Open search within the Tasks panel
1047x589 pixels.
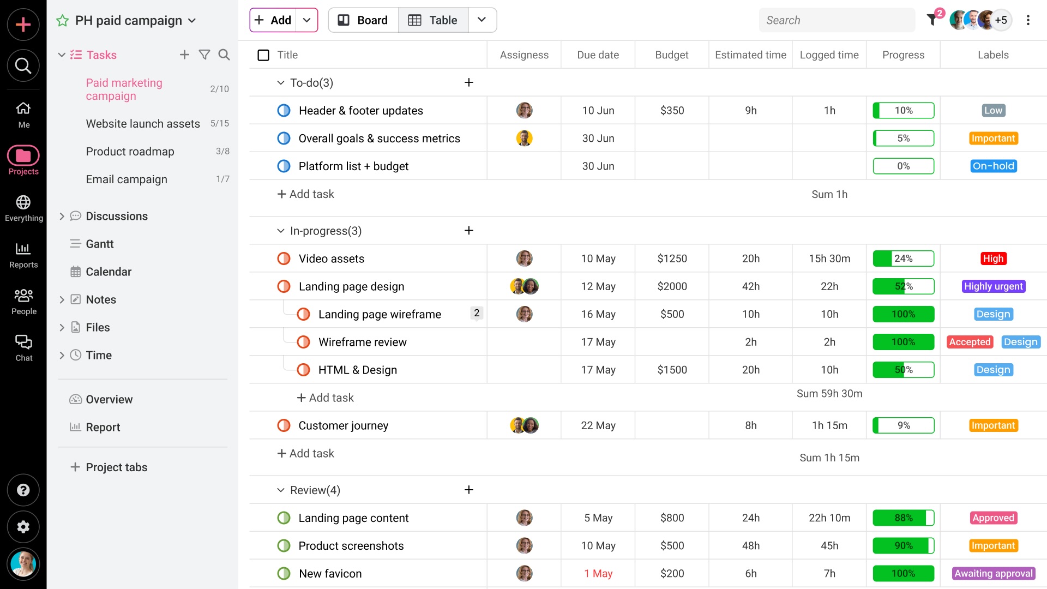(224, 55)
